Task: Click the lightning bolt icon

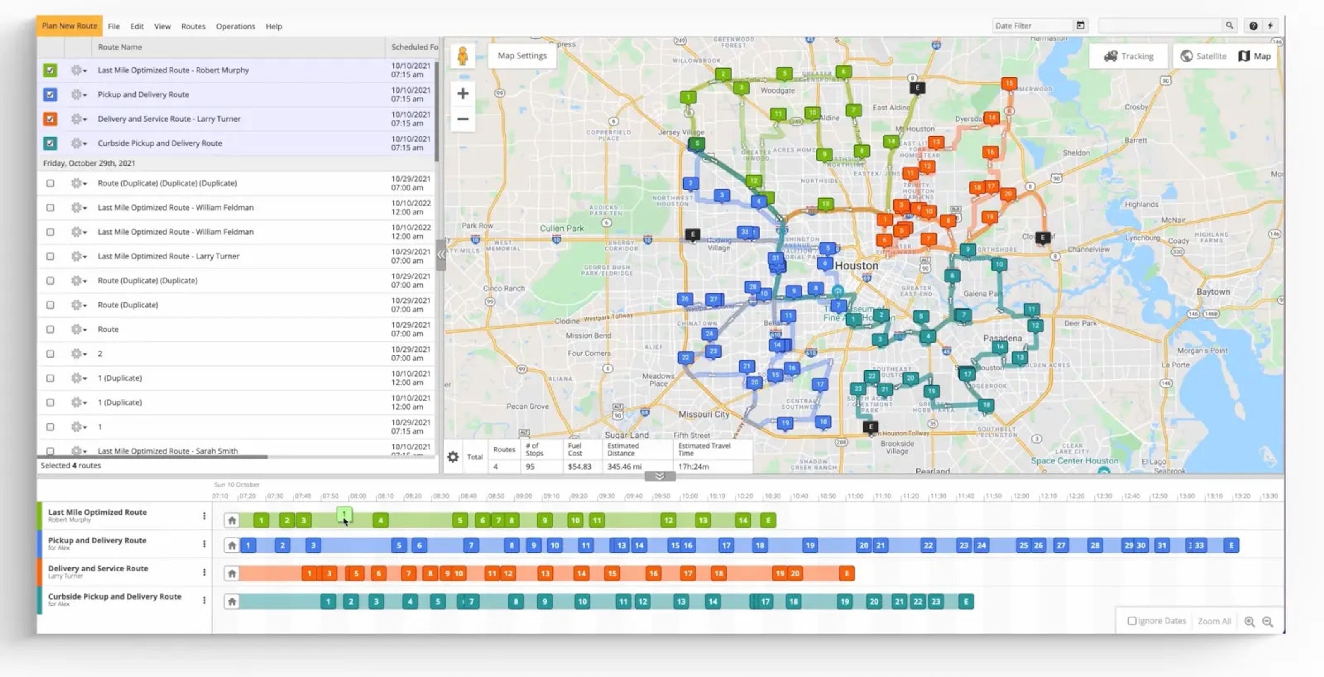Action: click(x=1270, y=26)
